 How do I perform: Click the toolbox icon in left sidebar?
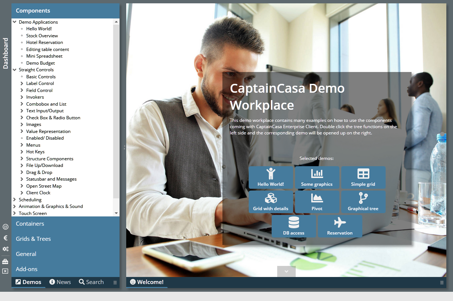click(x=5, y=260)
